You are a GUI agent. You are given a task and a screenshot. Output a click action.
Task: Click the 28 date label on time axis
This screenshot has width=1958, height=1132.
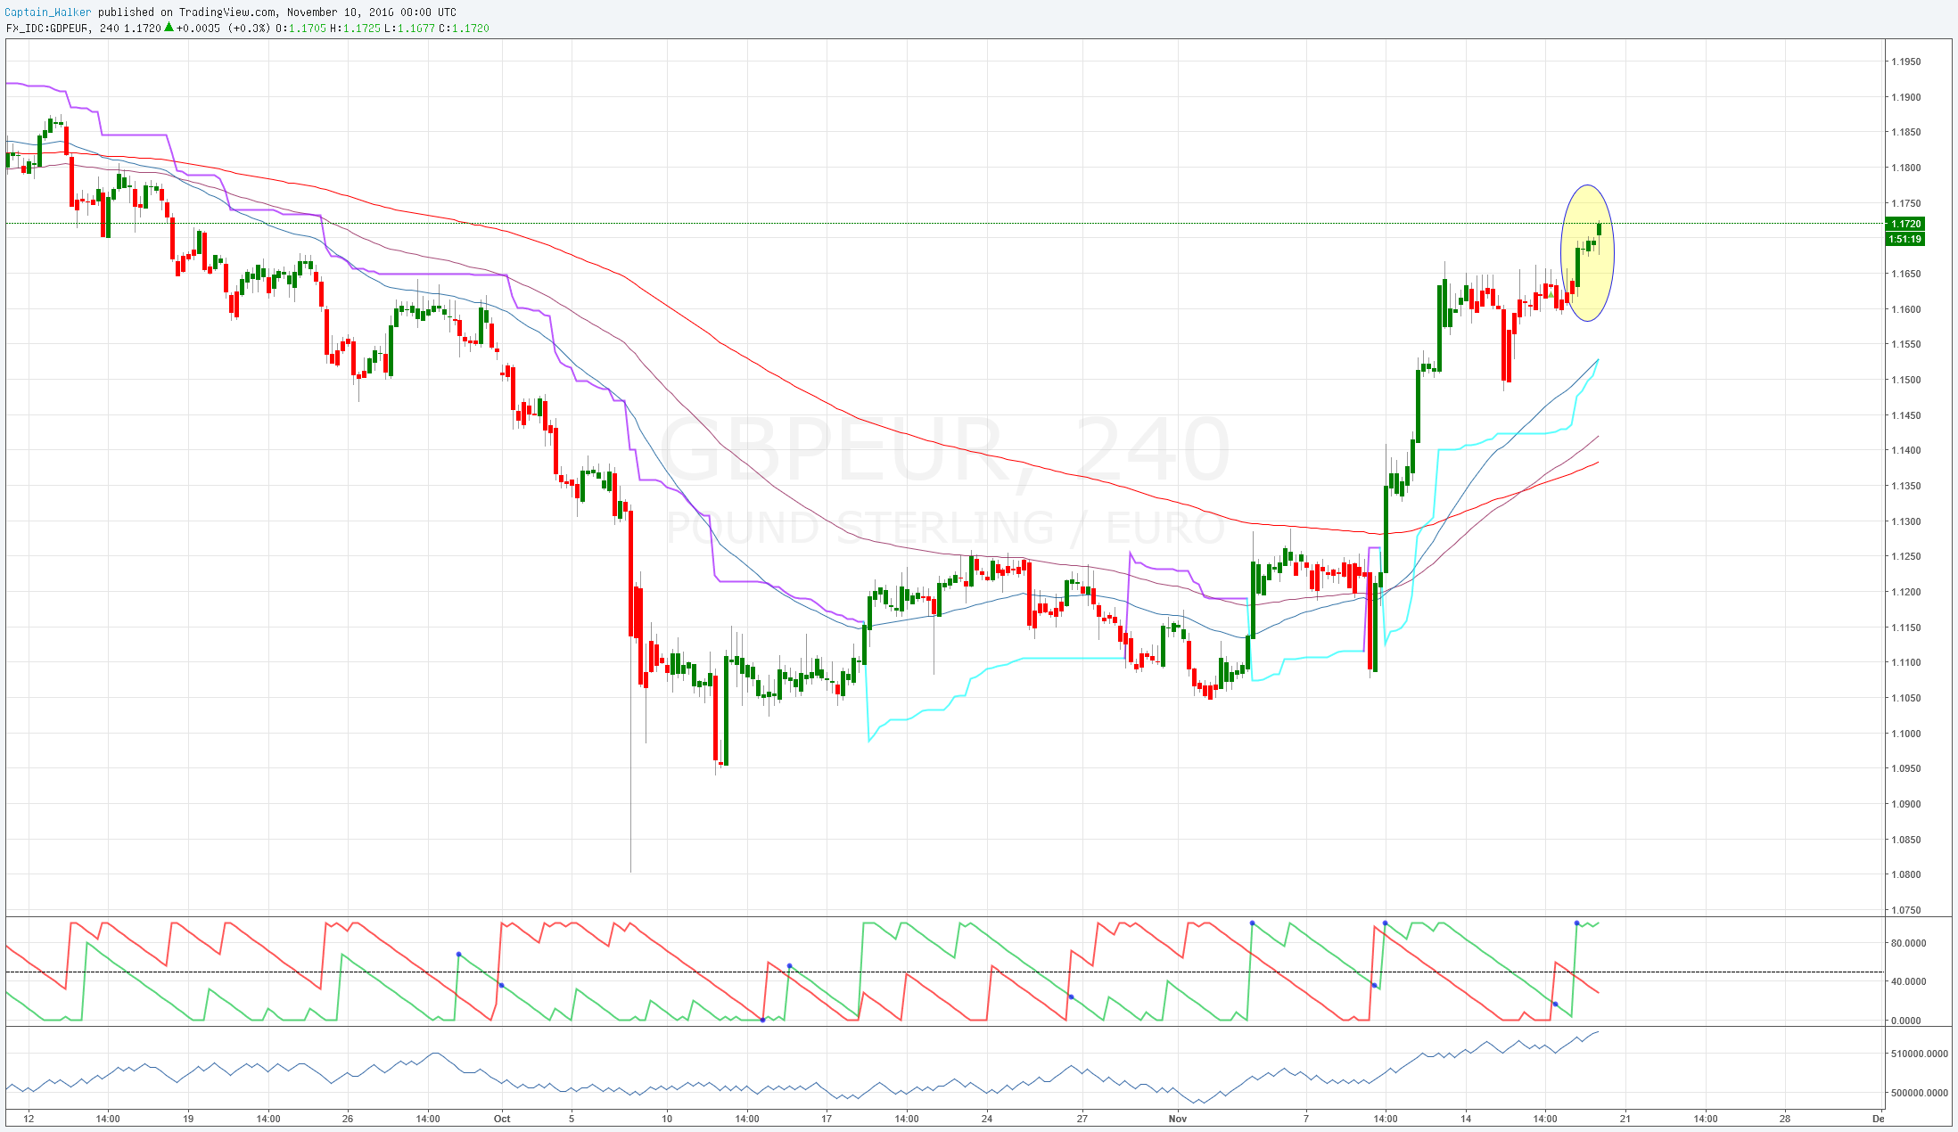(x=1785, y=1119)
